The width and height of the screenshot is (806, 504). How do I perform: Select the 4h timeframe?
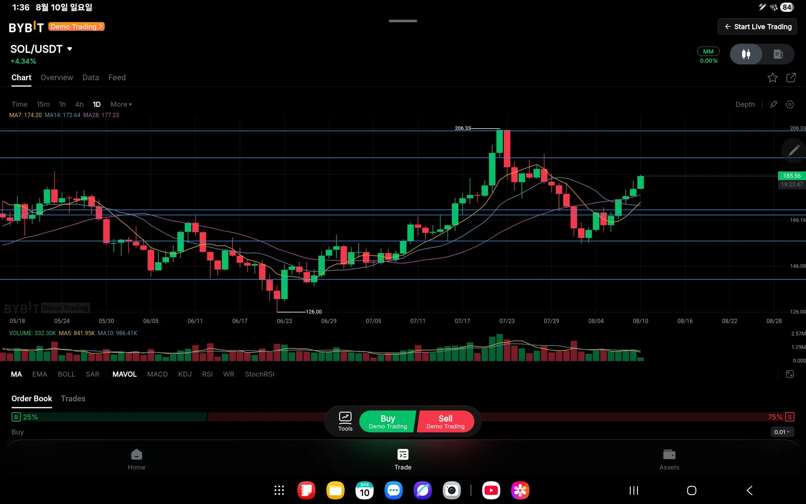[79, 105]
